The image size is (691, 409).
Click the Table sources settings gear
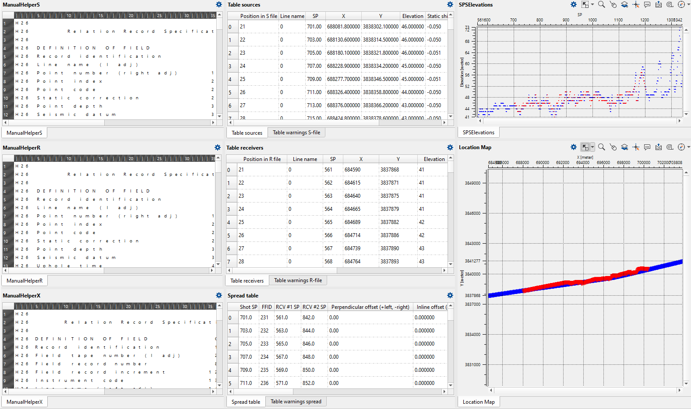click(450, 4)
